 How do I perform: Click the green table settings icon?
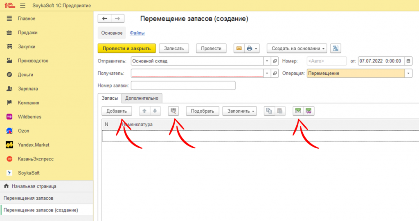298,111
